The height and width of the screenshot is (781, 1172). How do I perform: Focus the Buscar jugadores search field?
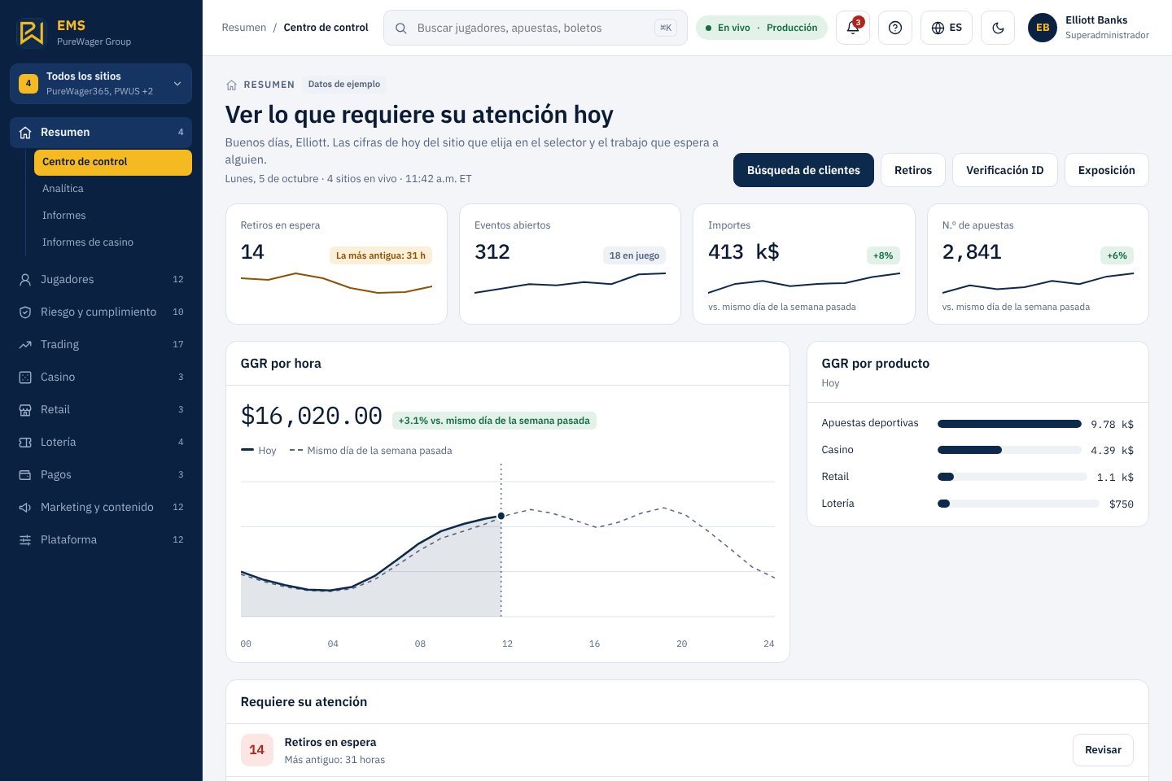(536, 28)
